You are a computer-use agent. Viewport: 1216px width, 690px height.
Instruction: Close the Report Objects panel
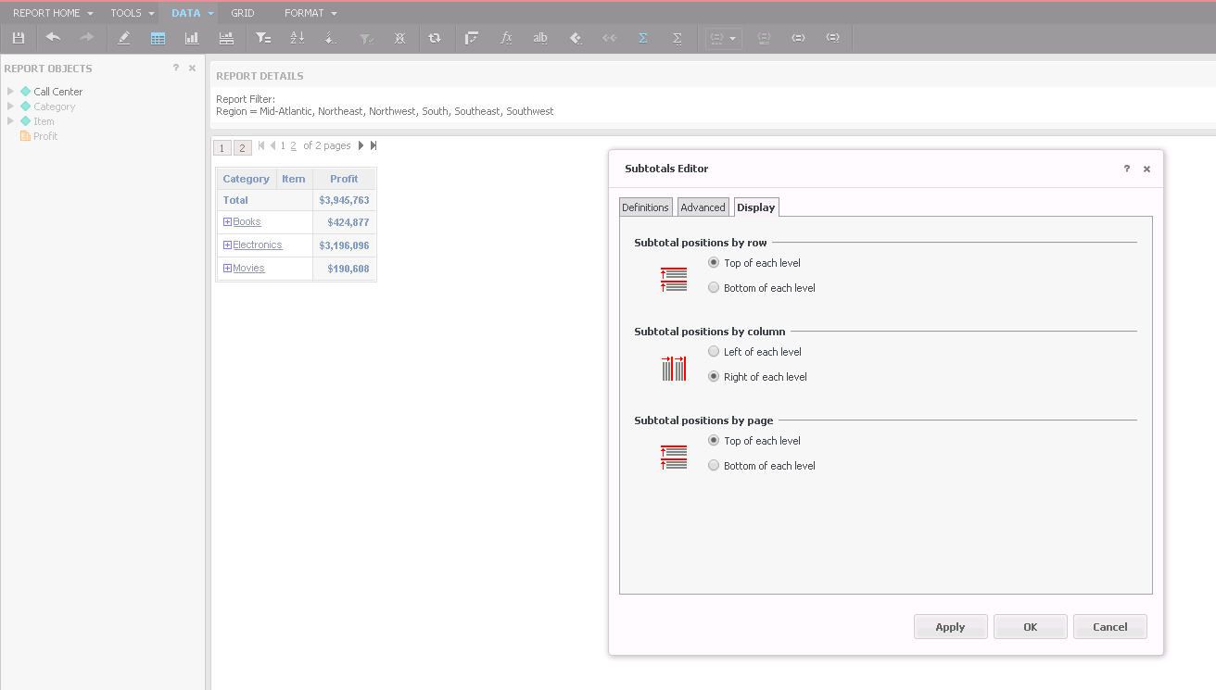[x=192, y=68]
